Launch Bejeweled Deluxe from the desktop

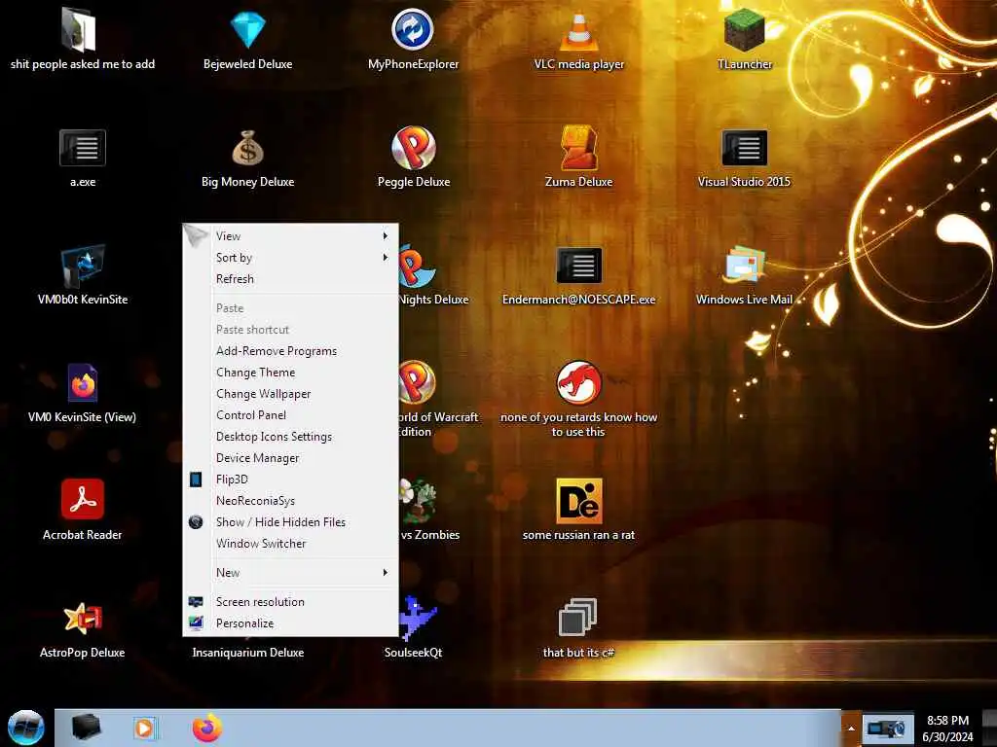click(247, 38)
